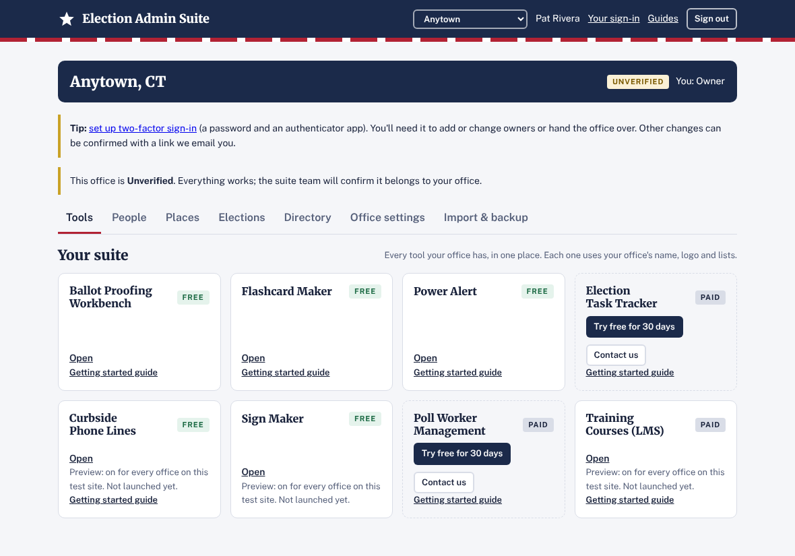
Task: Click the You: Owner role label
Action: [x=700, y=81]
